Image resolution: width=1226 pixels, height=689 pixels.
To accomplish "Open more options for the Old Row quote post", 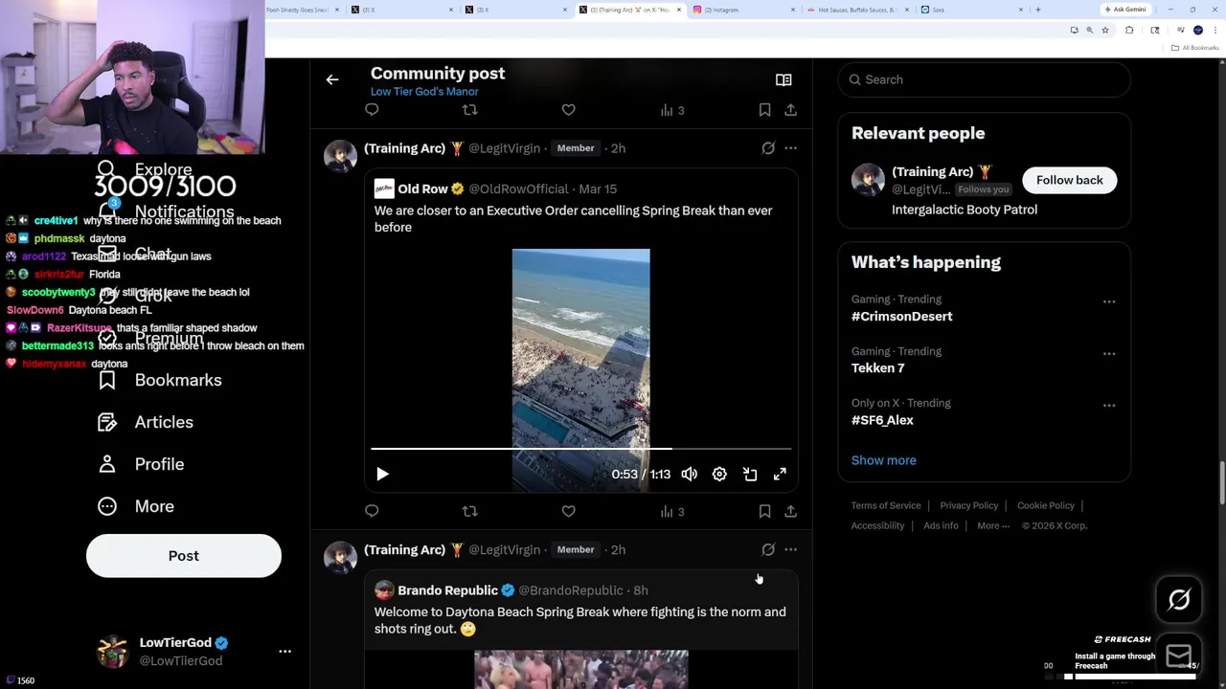I will [790, 148].
